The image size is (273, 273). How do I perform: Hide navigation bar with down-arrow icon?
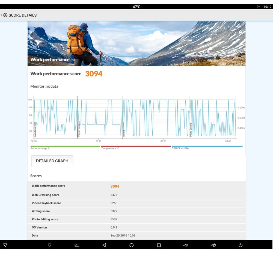[x=5, y=245]
